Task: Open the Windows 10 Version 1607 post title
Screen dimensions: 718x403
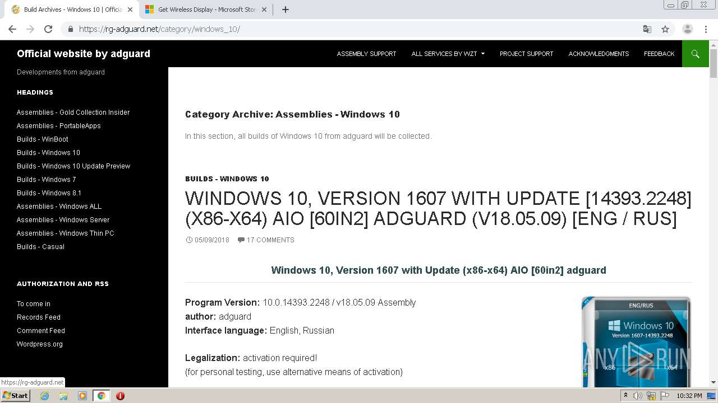Action: click(438, 208)
